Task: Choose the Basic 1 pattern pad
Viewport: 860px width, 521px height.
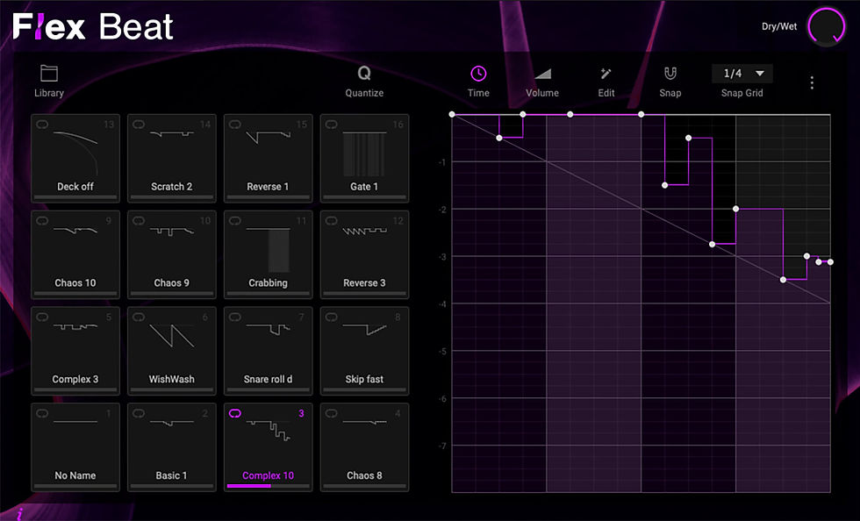Action: (172, 447)
